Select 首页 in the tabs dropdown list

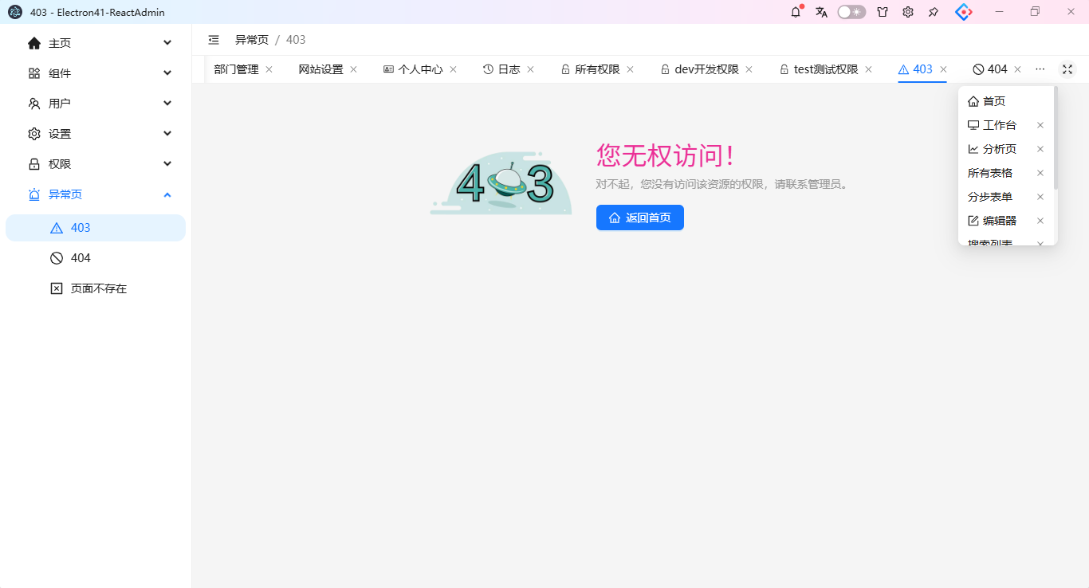(1006, 101)
